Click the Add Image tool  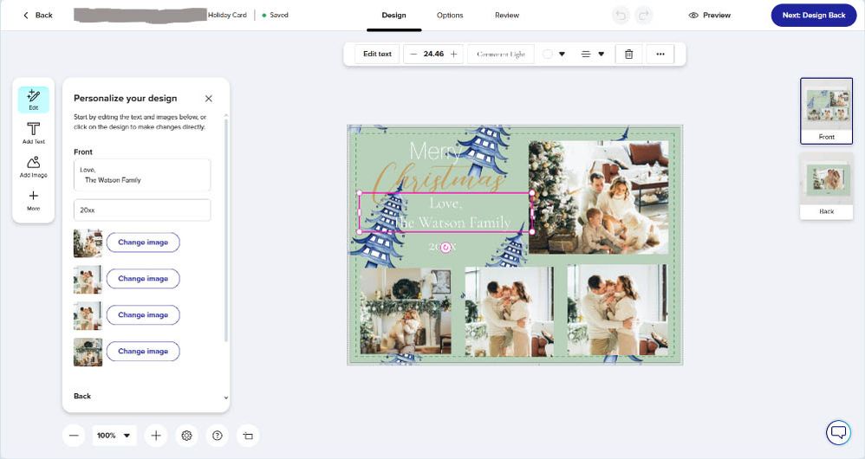point(33,166)
